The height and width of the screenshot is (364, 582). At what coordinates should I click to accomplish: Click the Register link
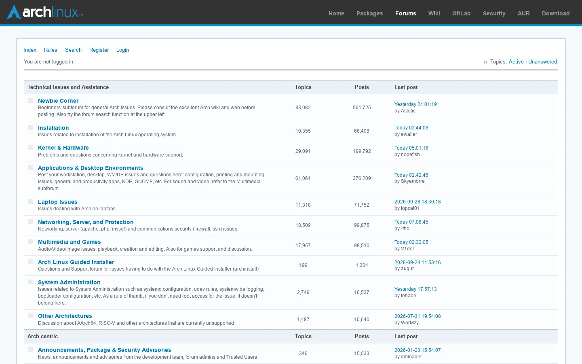pyautogui.click(x=99, y=50)
